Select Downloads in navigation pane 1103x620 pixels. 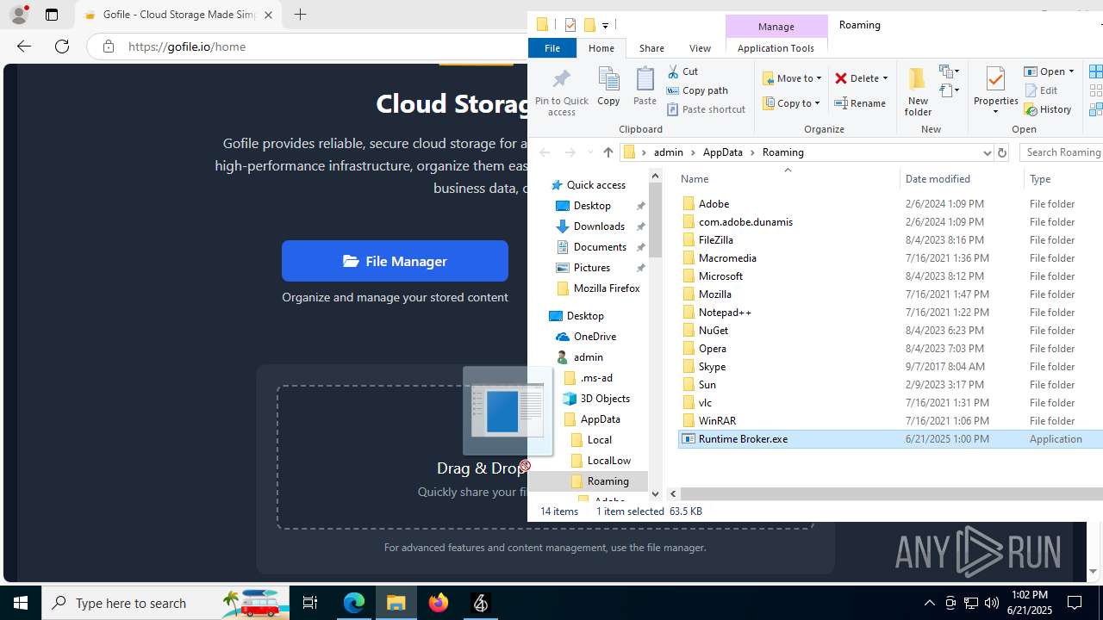click(599, 226)
